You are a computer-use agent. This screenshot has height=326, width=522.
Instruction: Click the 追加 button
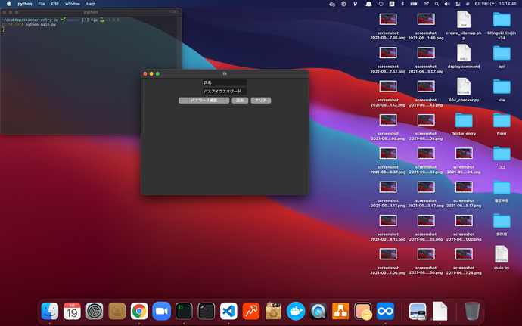tap(240, 101)
